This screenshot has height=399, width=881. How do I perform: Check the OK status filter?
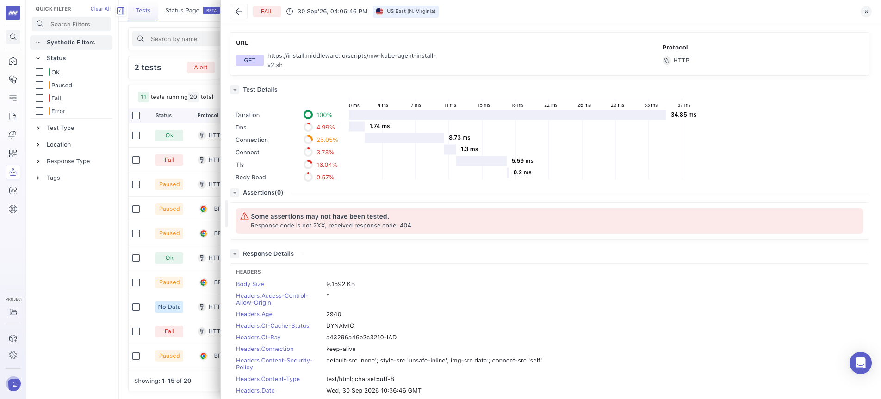tap(39, 72)
